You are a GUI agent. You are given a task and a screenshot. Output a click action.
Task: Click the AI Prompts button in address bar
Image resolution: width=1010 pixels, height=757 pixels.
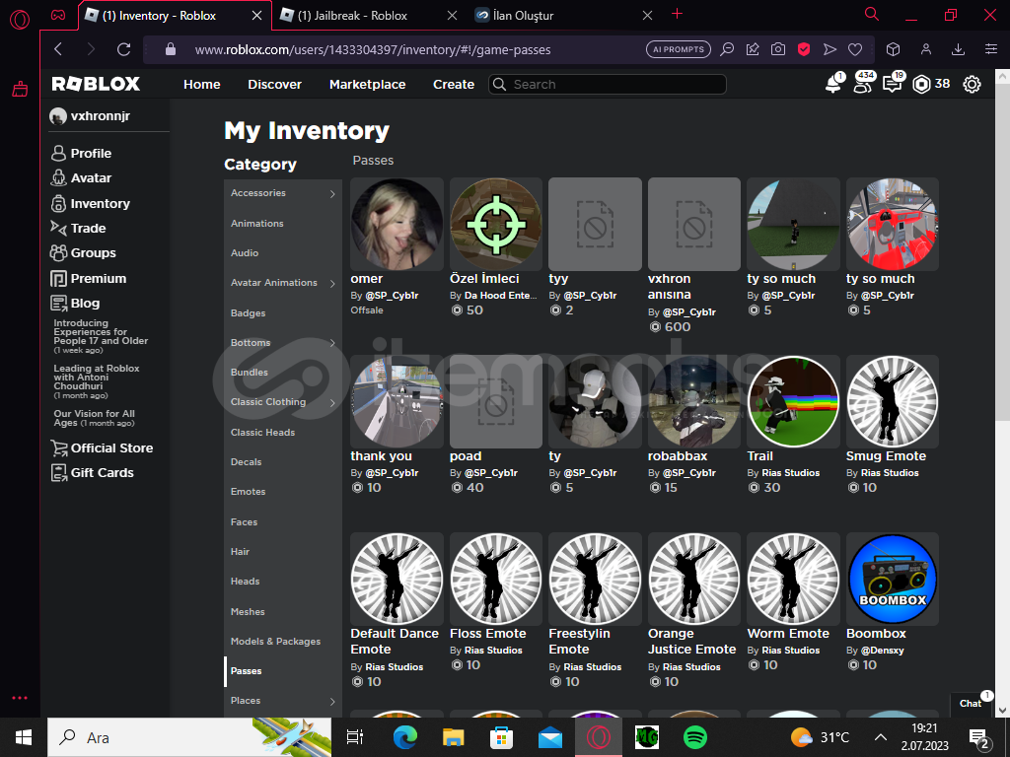[679, 49]
